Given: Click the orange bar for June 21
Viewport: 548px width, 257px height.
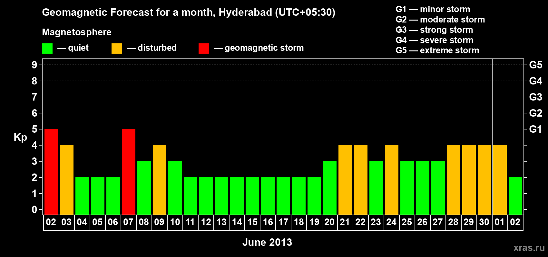Looking at the screenshot, I should click(x=345, y=180).
